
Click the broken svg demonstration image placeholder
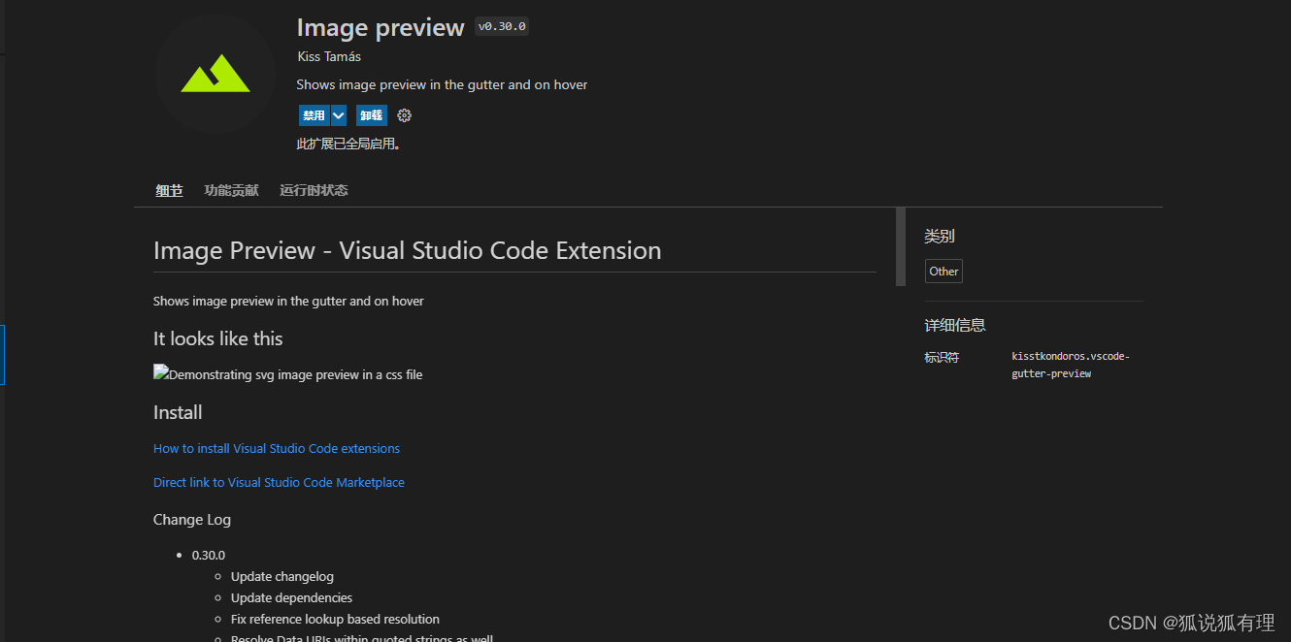coord(288,374)
